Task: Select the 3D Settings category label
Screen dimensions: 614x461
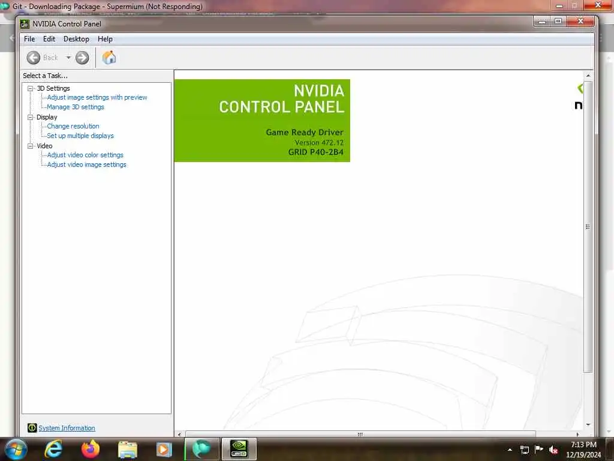Action: 53,88
